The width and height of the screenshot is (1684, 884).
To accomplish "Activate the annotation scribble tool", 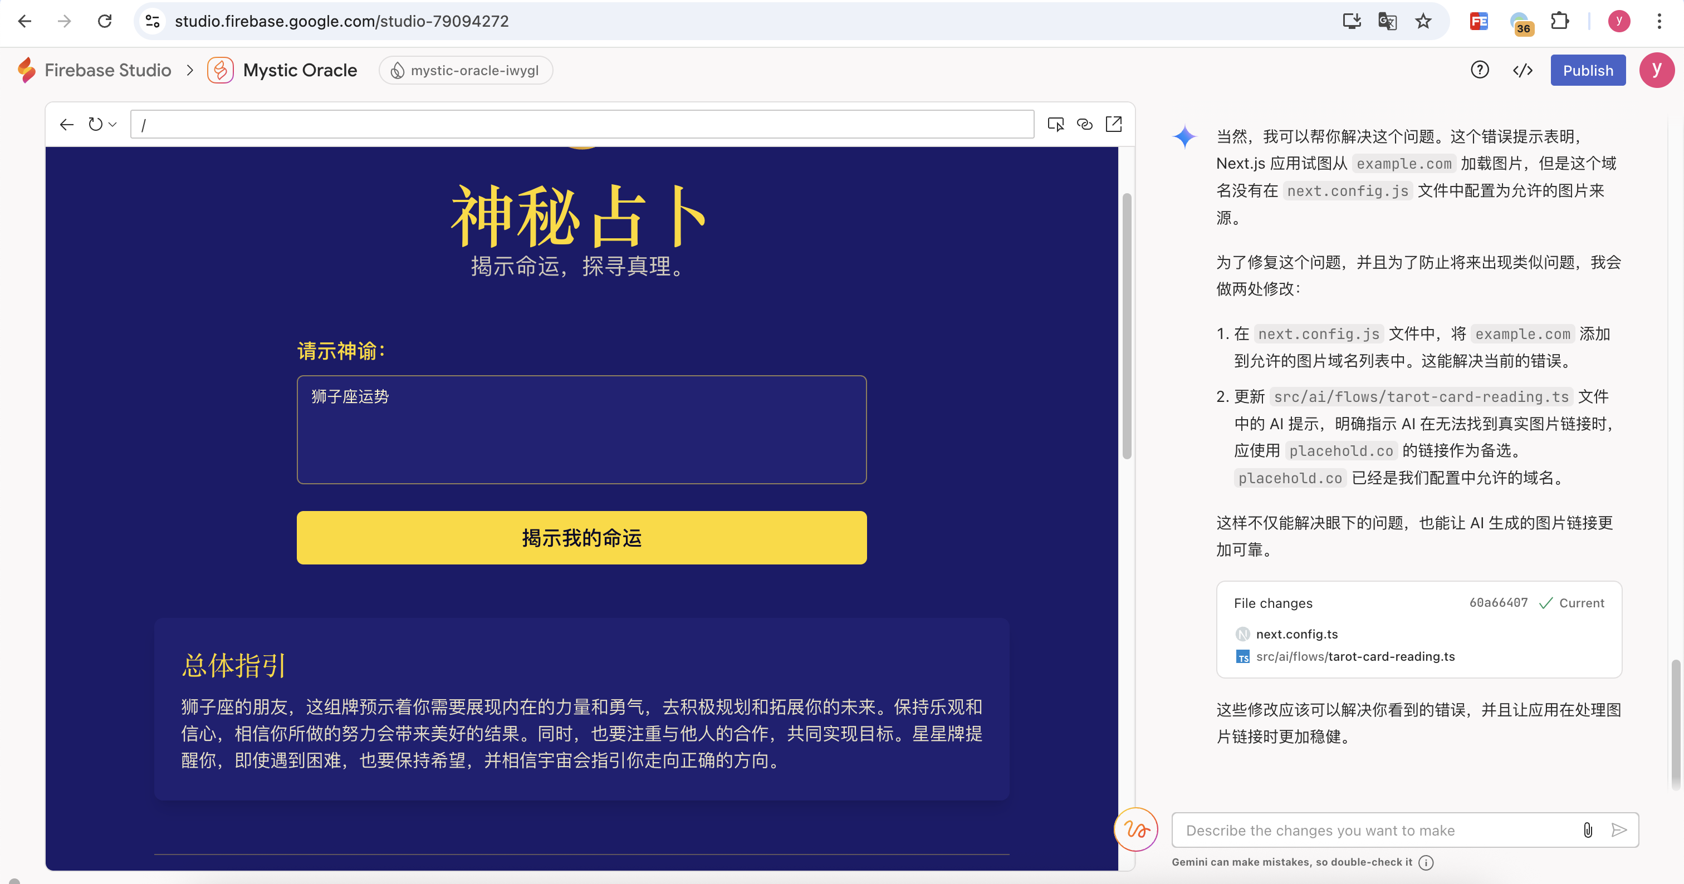I will point(1135,829).
